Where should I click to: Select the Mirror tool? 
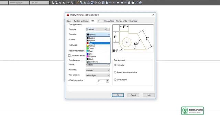pos(85,3)
